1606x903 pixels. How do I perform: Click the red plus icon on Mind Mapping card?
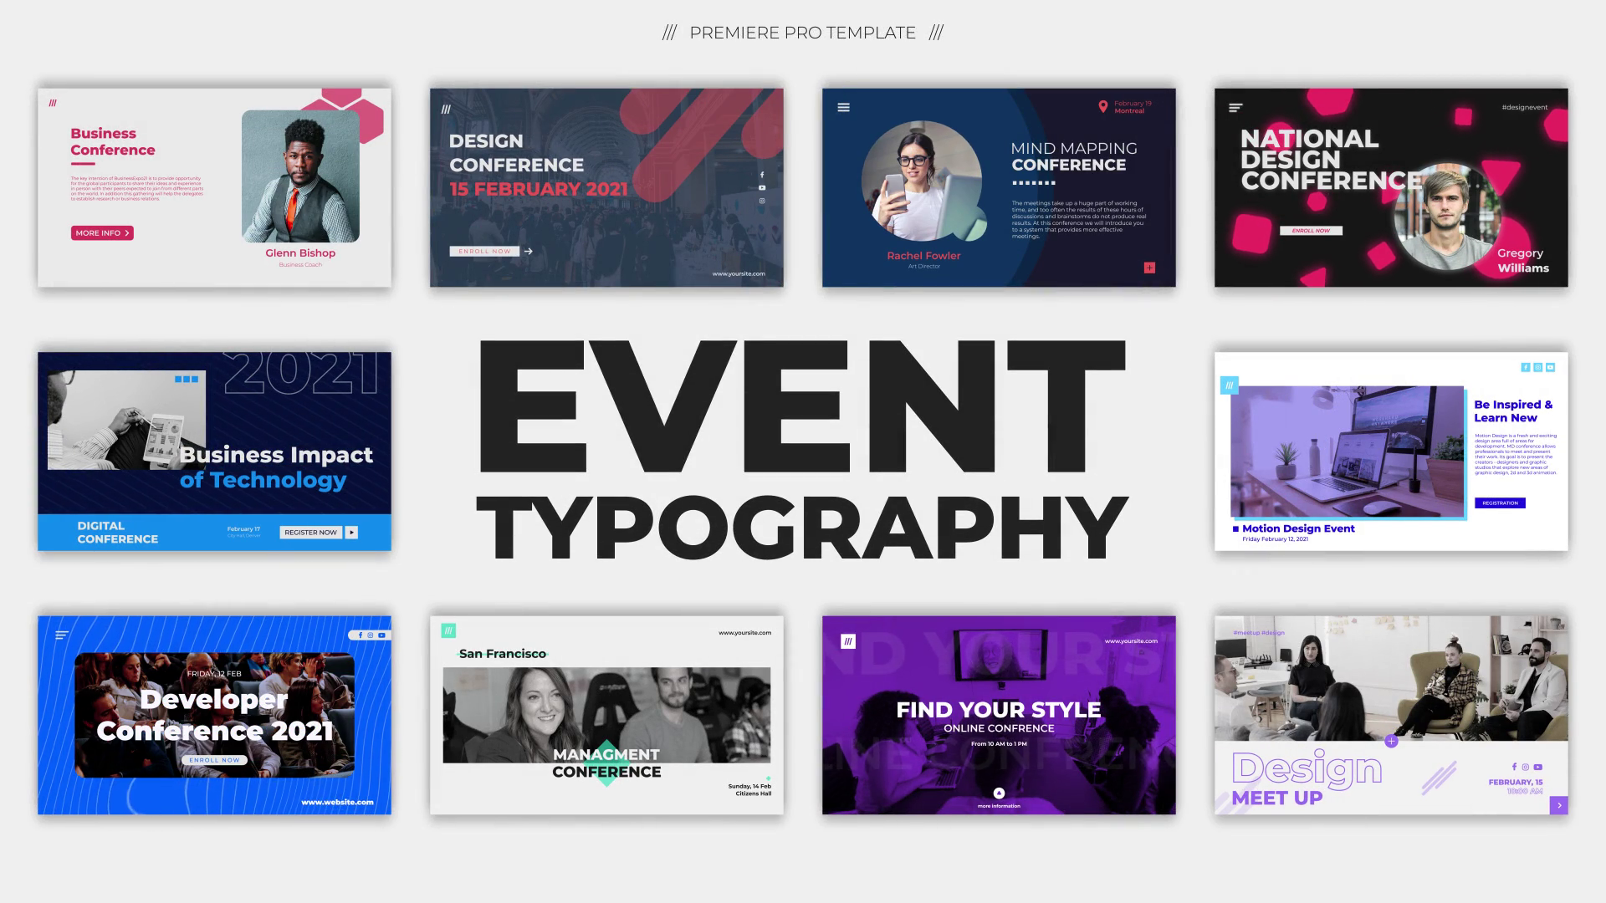1150,268
